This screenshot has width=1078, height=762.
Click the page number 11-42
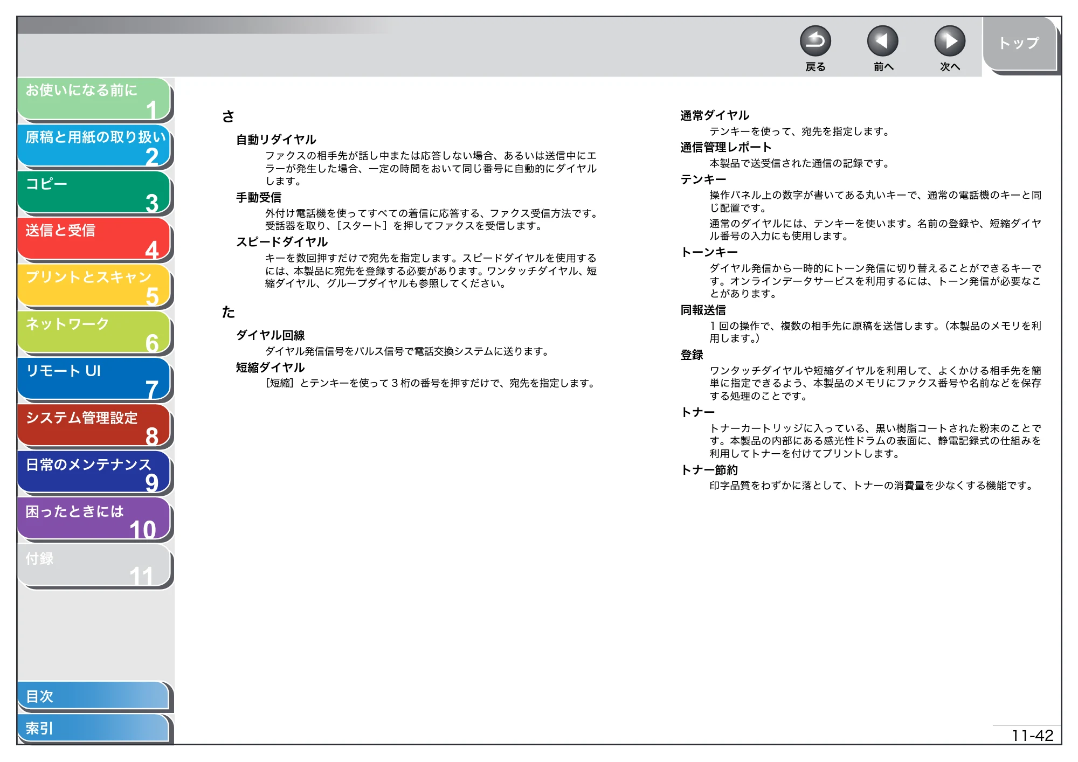(x=1032, y=736)
